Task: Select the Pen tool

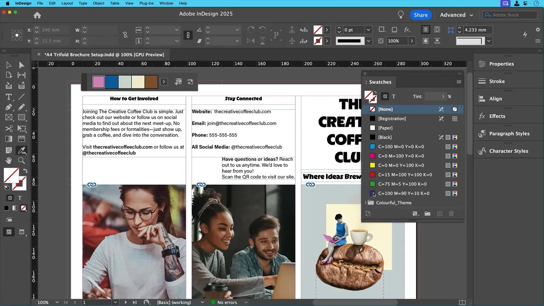Action: [8, 107]
